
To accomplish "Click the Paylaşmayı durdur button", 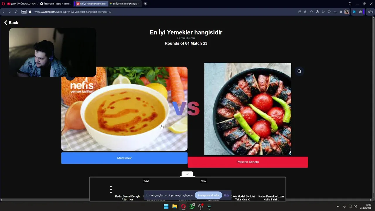I will [x=208, y=195].
